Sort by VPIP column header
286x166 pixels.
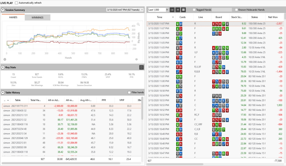click(122, 100)
